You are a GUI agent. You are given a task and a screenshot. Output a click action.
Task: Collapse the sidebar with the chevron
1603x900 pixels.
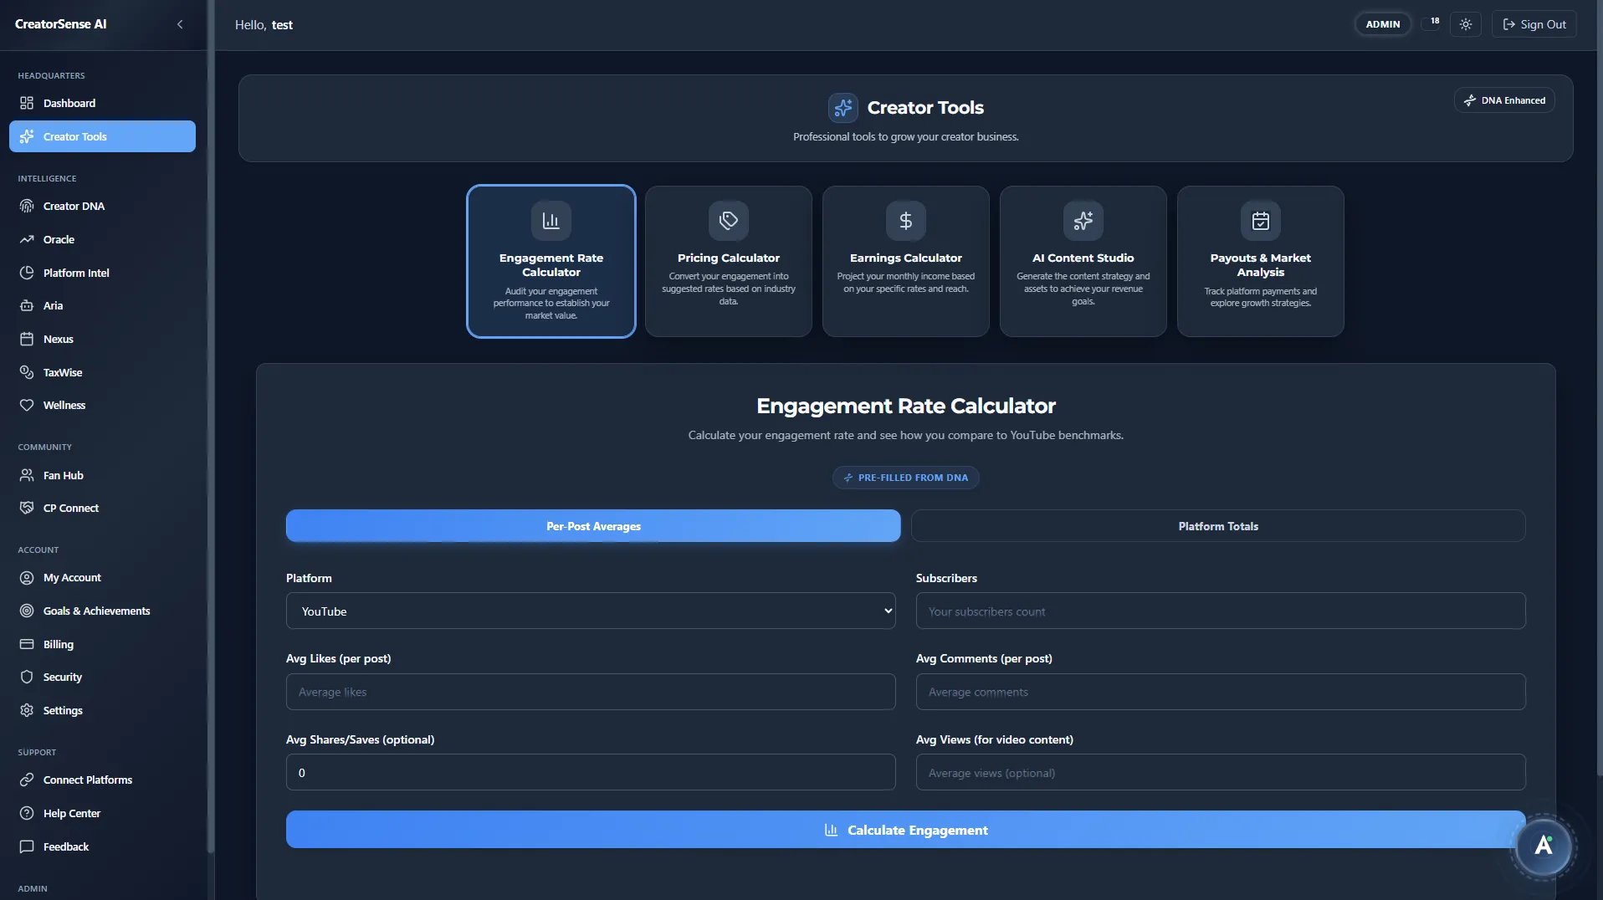[x=180, y=24]
